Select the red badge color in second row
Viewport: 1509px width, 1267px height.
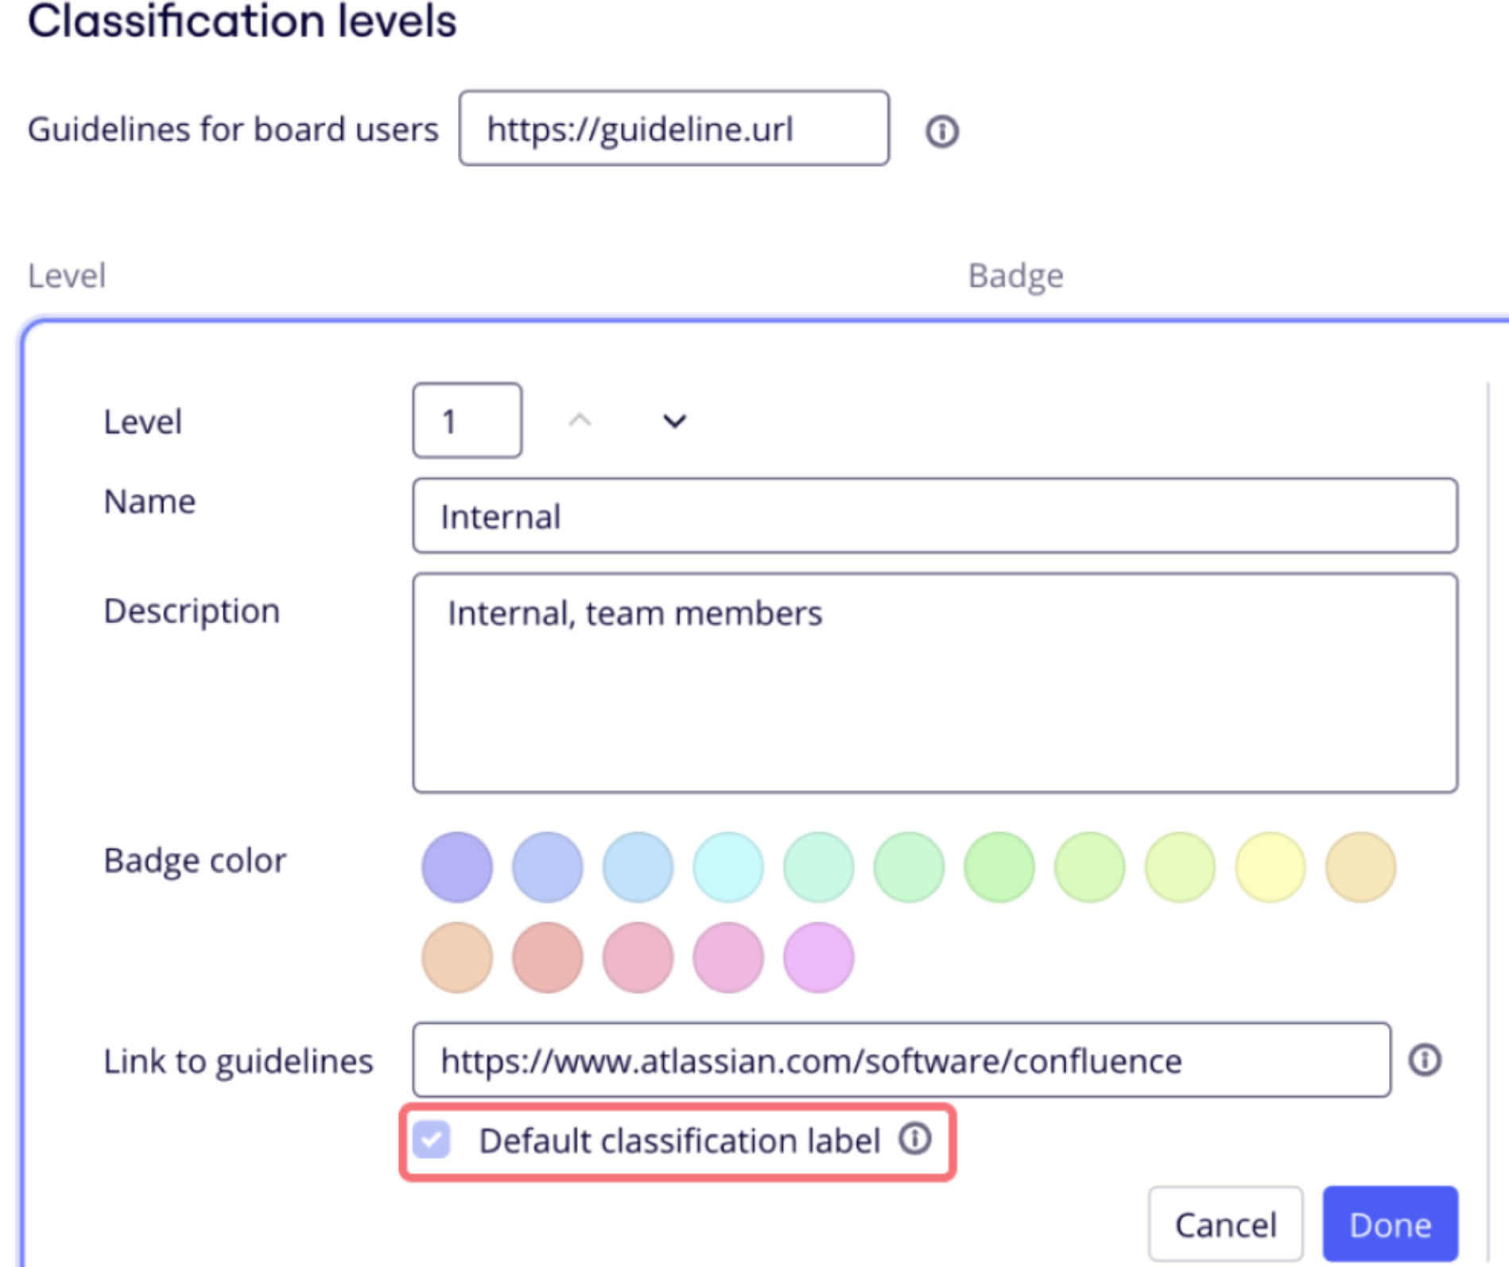(548, 958)
